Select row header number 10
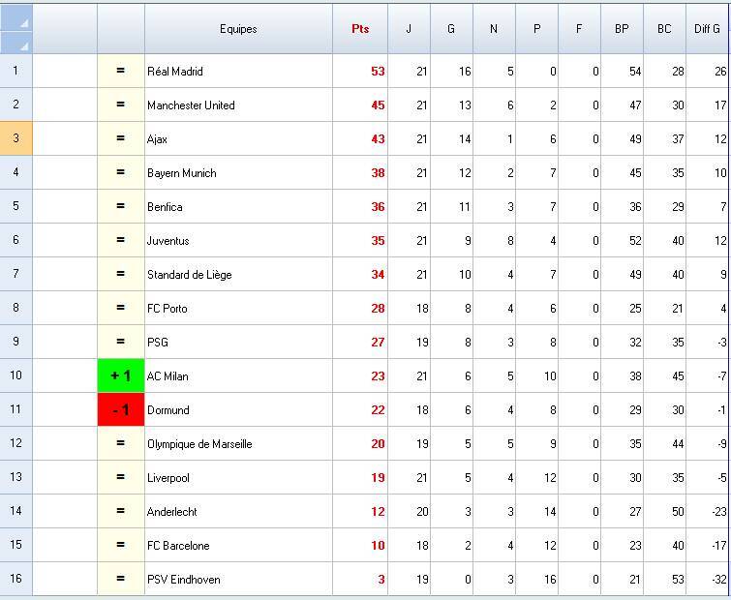This screenshot has width=731, height=600. point(16,375)
